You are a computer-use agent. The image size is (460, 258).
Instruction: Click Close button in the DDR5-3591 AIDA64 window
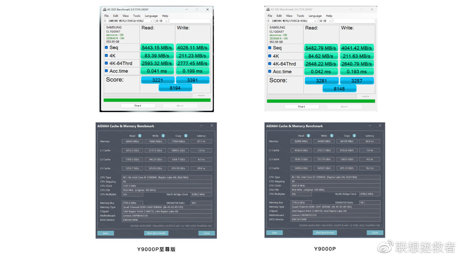(x=375, y=232)
